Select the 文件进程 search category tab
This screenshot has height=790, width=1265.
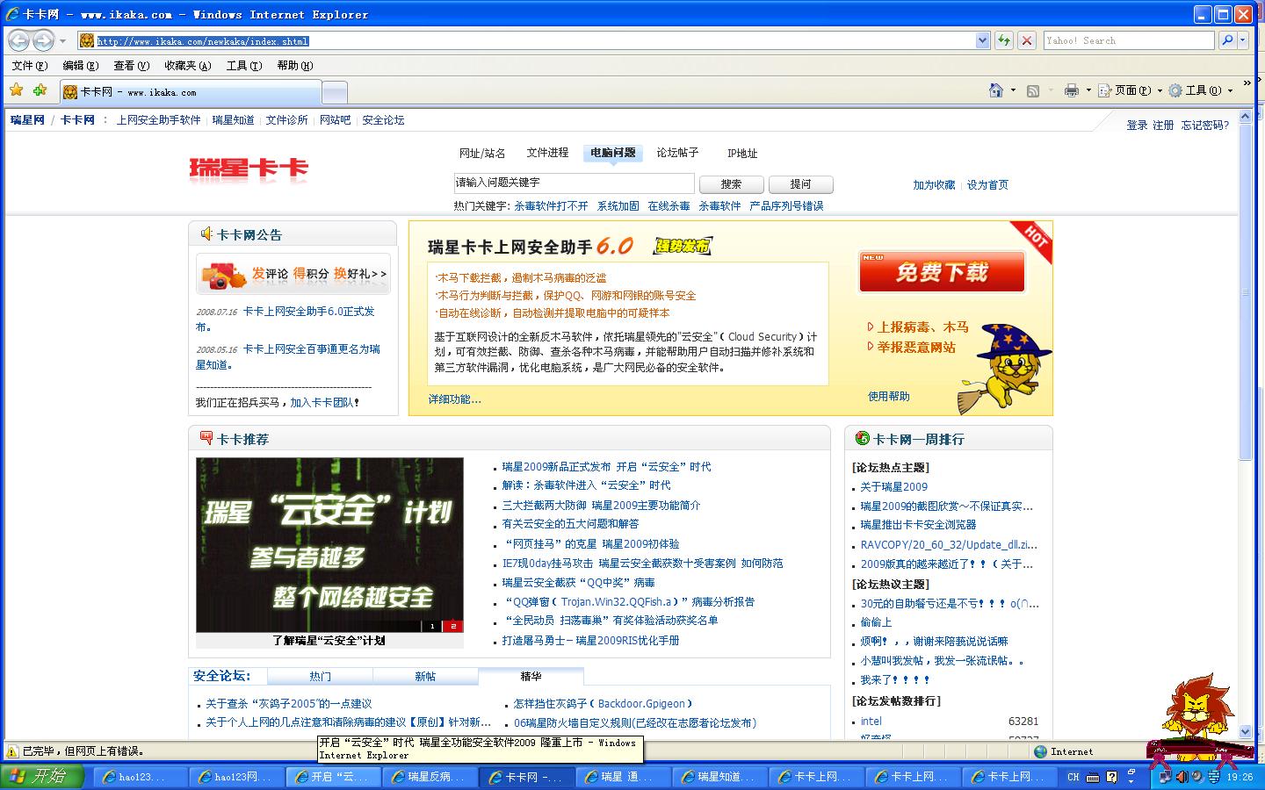(547, 153)
